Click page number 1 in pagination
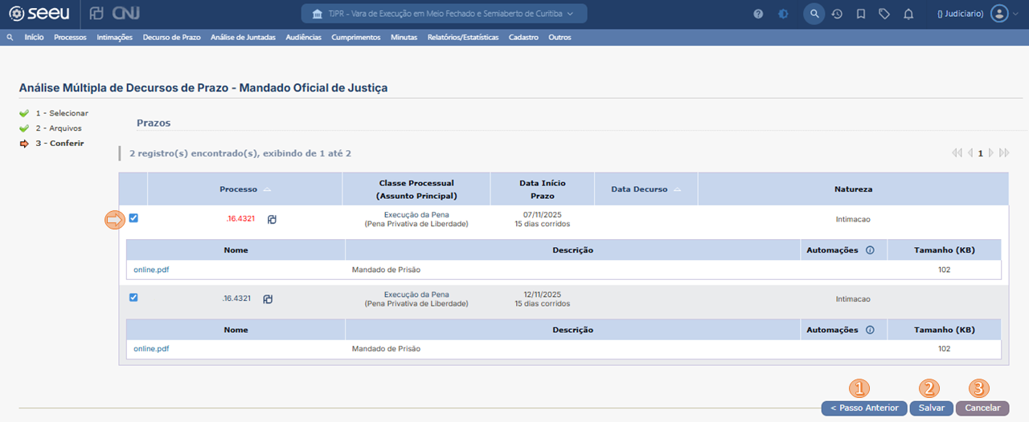1029x422 pixels. coord(981,152)
